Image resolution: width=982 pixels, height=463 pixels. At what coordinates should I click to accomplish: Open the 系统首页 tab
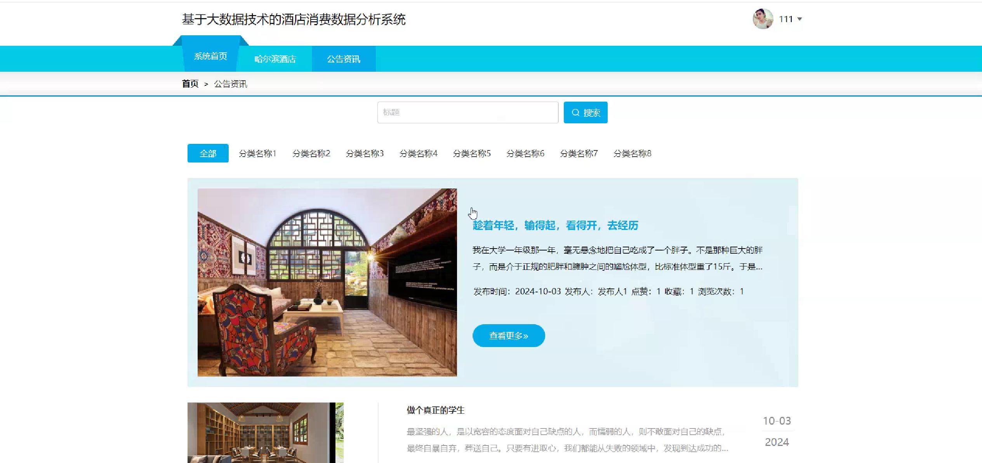[210, 56]
